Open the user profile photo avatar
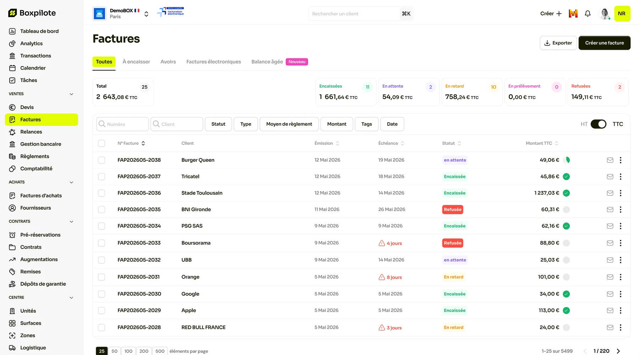 pos(604,14)
